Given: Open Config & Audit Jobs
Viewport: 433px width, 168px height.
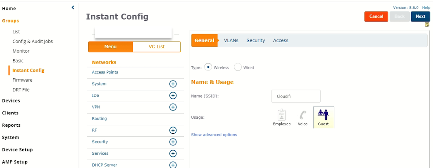Looking at the screenshot, I should pyautogui.click(x=32, y=41).
